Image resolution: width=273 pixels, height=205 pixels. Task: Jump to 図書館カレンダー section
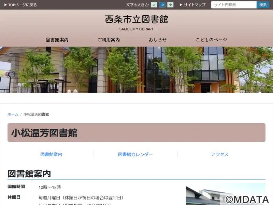coord(135,154)
